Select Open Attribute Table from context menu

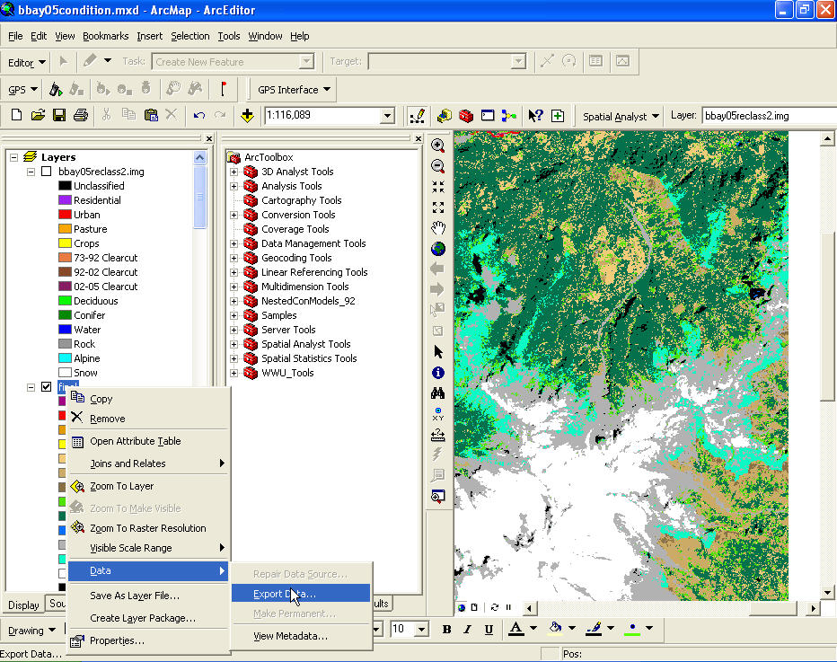coord(149,442)
